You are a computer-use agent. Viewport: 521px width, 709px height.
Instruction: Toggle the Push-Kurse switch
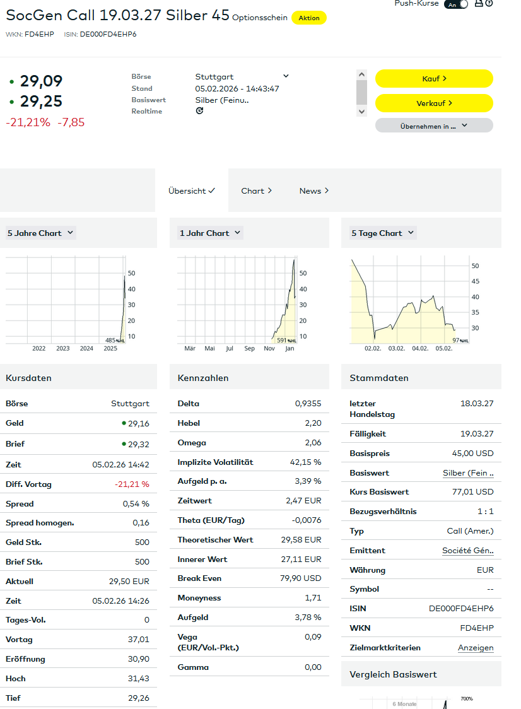(x=456, y=4)
